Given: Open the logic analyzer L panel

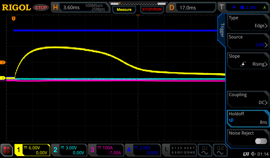Looking at the screenshot, I should coord(179,150).
